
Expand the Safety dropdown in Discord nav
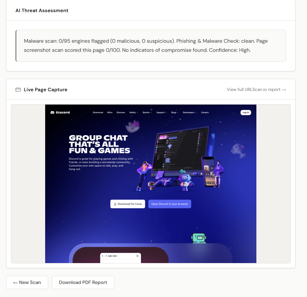point(134,112)
